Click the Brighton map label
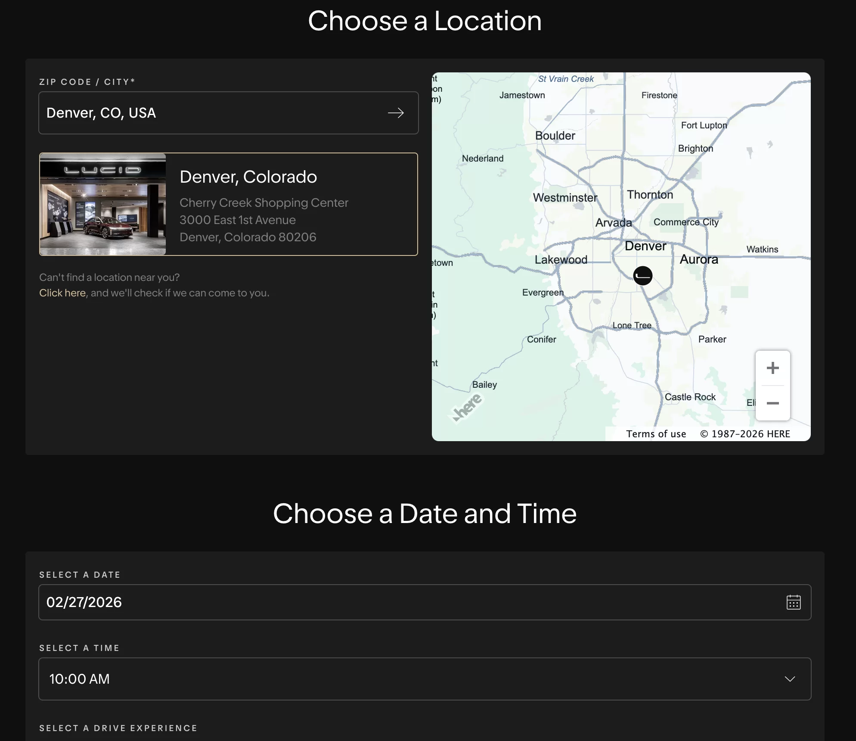This screenshot has width=856, height=741. [695, 149]
